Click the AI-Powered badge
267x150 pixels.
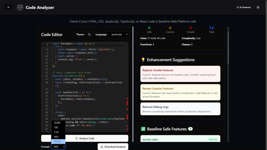click(x=243, y=7)
